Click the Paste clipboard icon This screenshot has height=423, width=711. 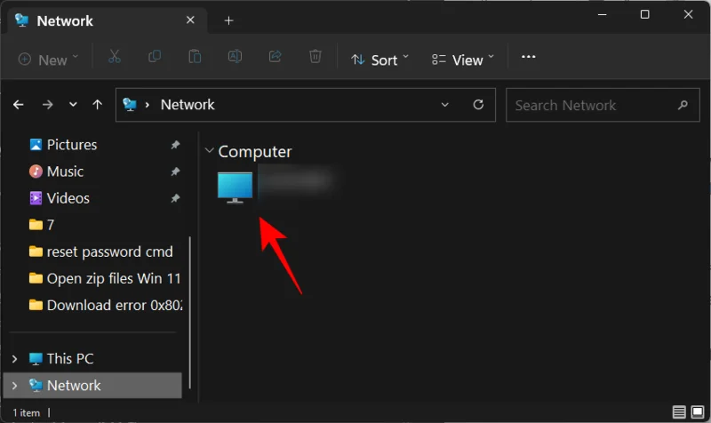195,57
